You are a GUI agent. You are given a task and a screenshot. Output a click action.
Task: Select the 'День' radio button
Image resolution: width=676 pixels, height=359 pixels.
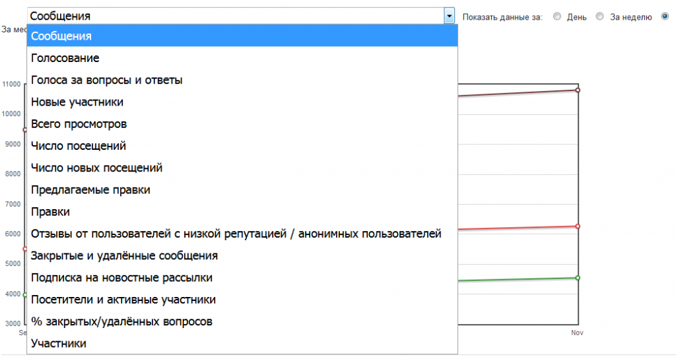coord(557,16)
